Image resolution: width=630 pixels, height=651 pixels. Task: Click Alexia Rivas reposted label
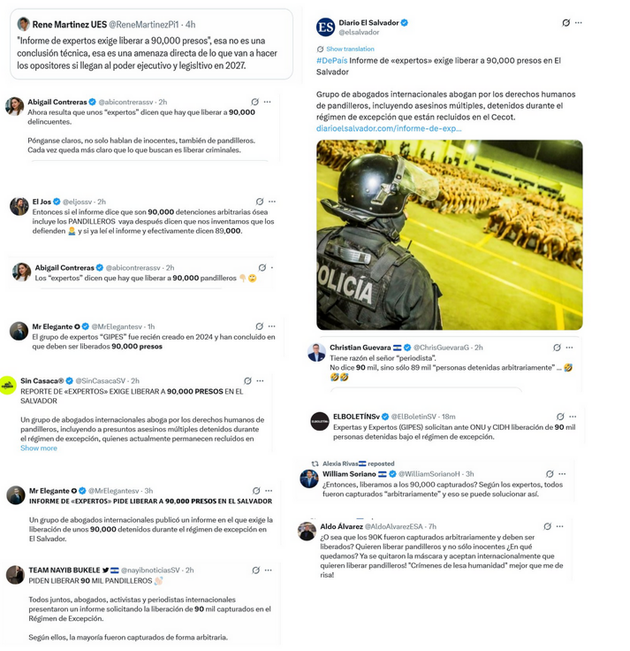(359, 463)
